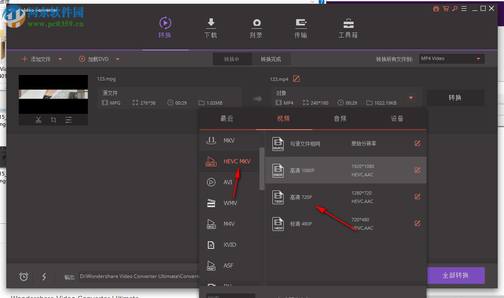The height and width of the screenshot is (298, 504).
Task: Click the red target format dropdown arrow
Action: (x=411, y=98)
